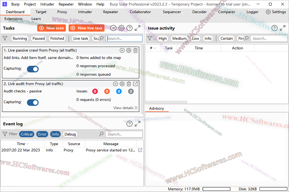Toggle the Critical event log filter
The height and width of the screenshot is (192, 289).
point(26,134)
